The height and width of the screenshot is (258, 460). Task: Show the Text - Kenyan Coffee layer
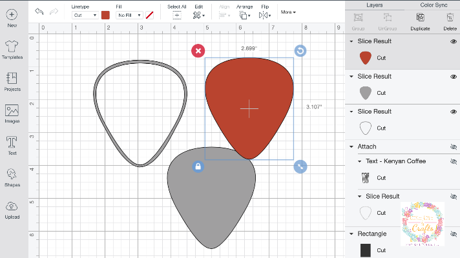tap(454, 161)
